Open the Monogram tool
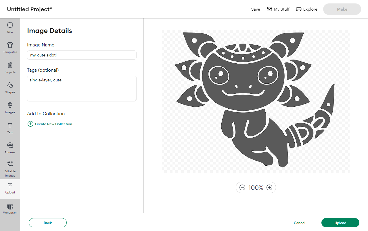Image resolution: width=368 pixels, height=231 pixels. [x=10, y=209]
